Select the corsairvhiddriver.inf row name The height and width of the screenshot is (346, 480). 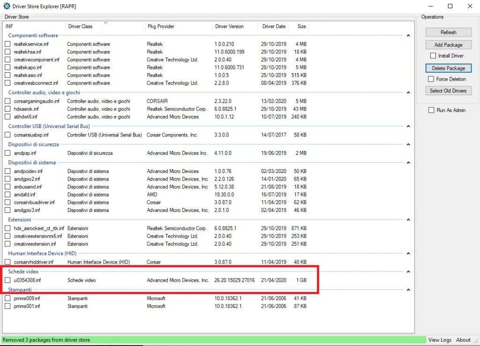click(33, 262)
